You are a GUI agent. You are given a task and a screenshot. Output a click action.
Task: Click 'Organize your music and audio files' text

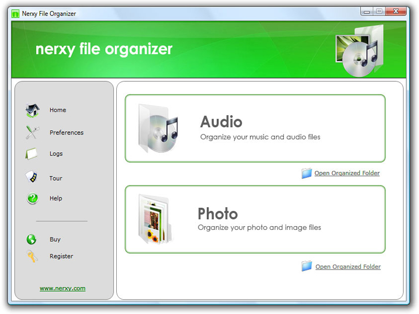pos(260,137)
